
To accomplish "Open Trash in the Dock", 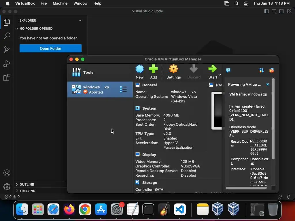I will (273, 209).
